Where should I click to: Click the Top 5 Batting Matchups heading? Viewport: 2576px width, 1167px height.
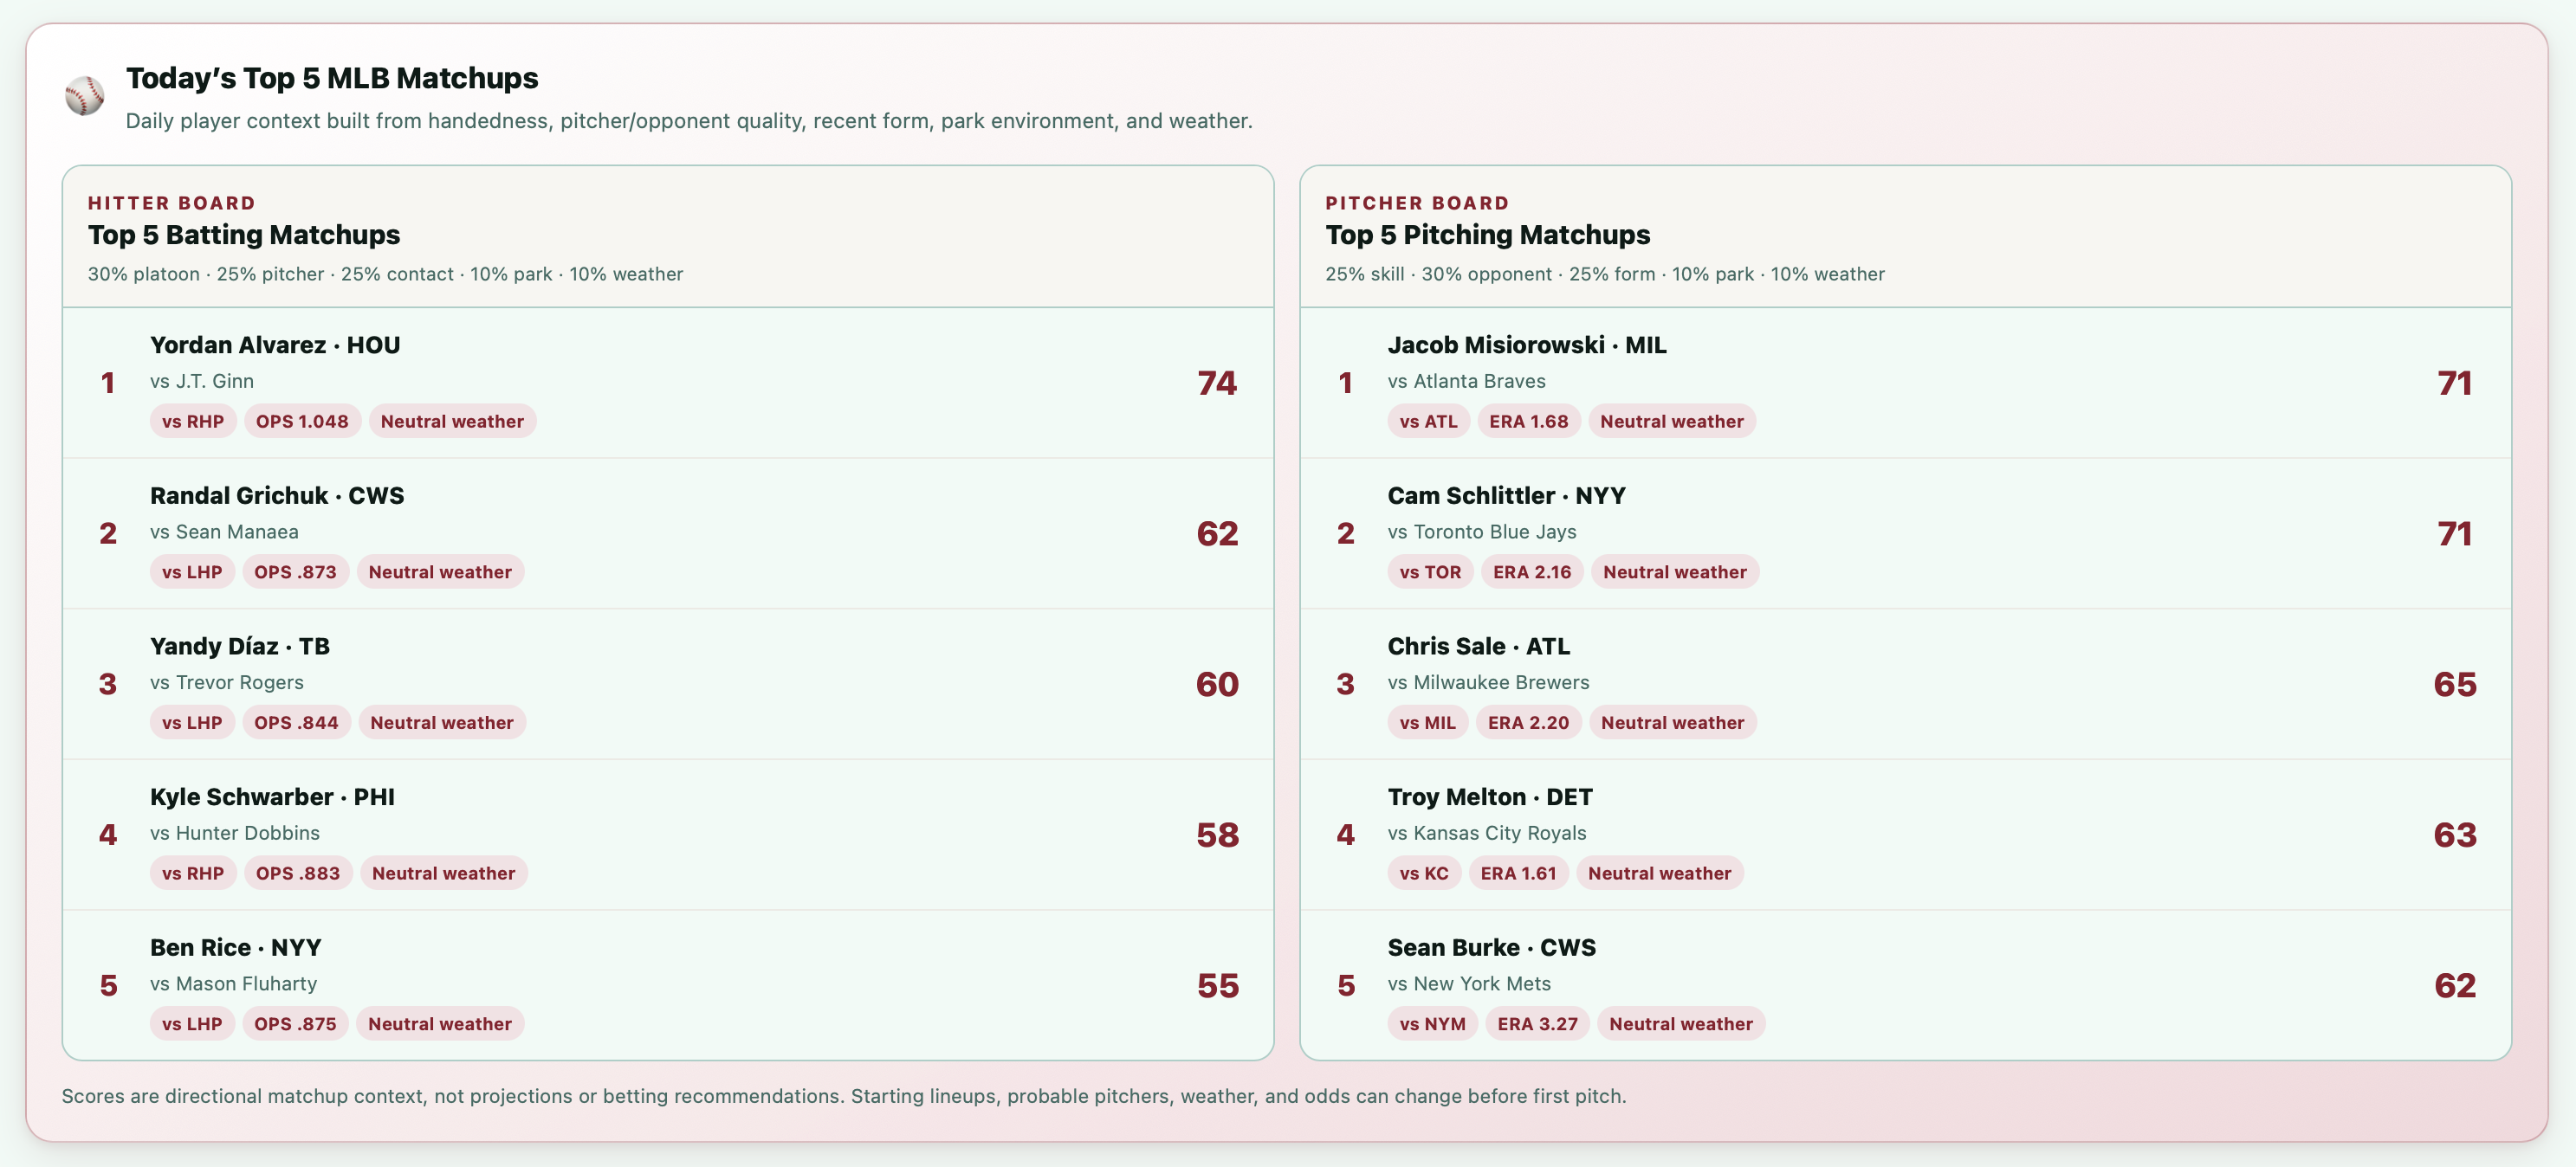[244, 235]
